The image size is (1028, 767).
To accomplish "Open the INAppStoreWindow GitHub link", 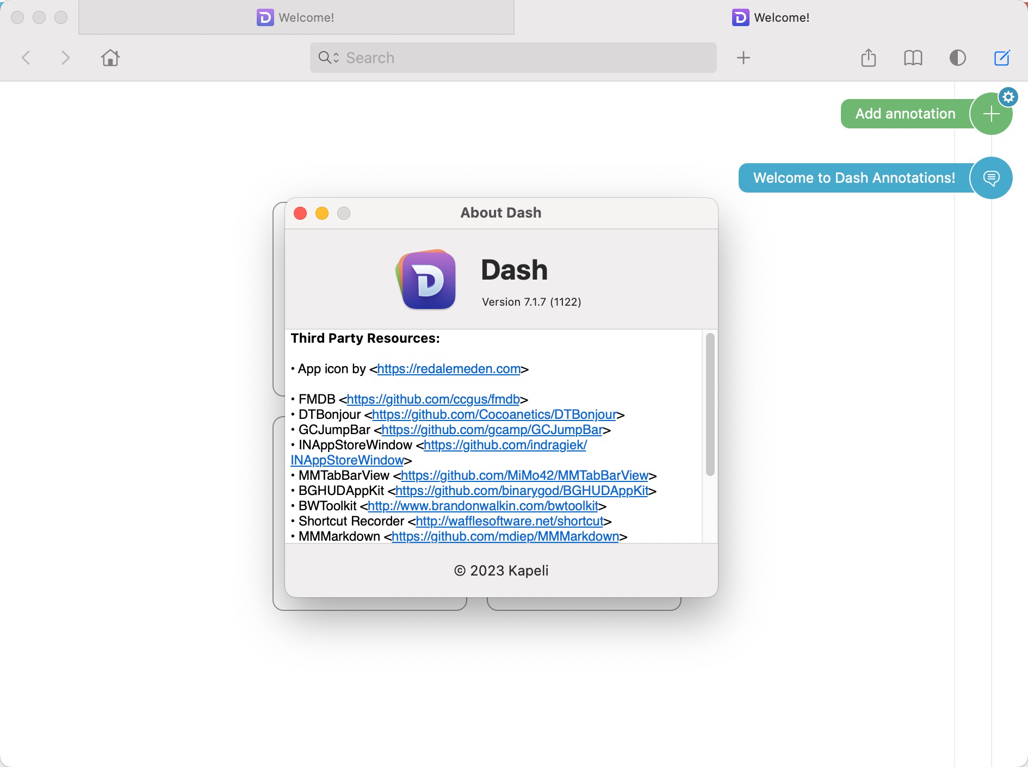I will pyautogui.click(x=505, y=445).
